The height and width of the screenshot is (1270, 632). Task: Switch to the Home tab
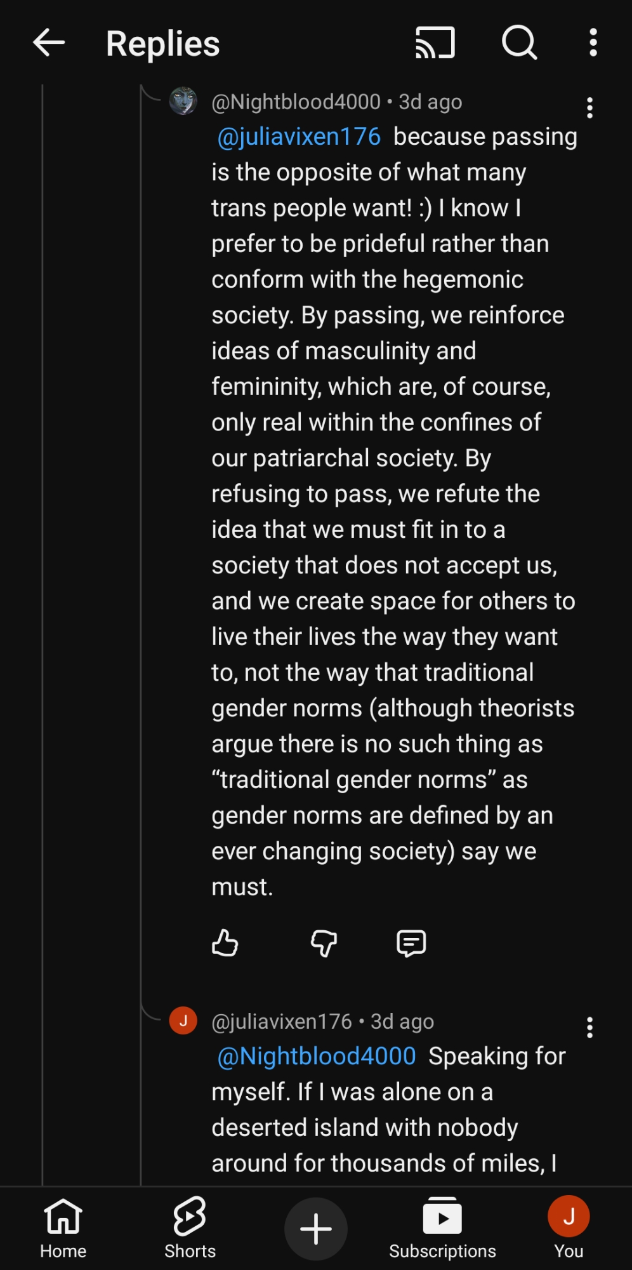63,1227
